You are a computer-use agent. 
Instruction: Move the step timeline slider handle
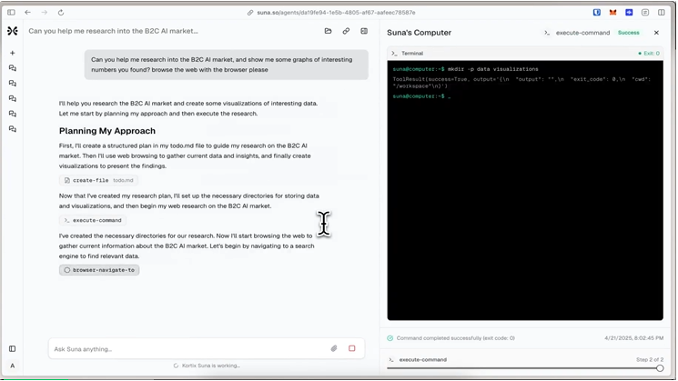tap(660, 368)
